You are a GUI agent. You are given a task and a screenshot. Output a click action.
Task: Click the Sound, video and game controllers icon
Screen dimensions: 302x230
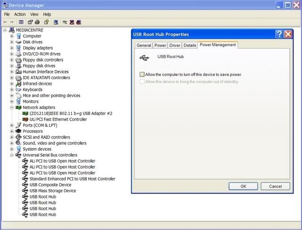point(18,143)
